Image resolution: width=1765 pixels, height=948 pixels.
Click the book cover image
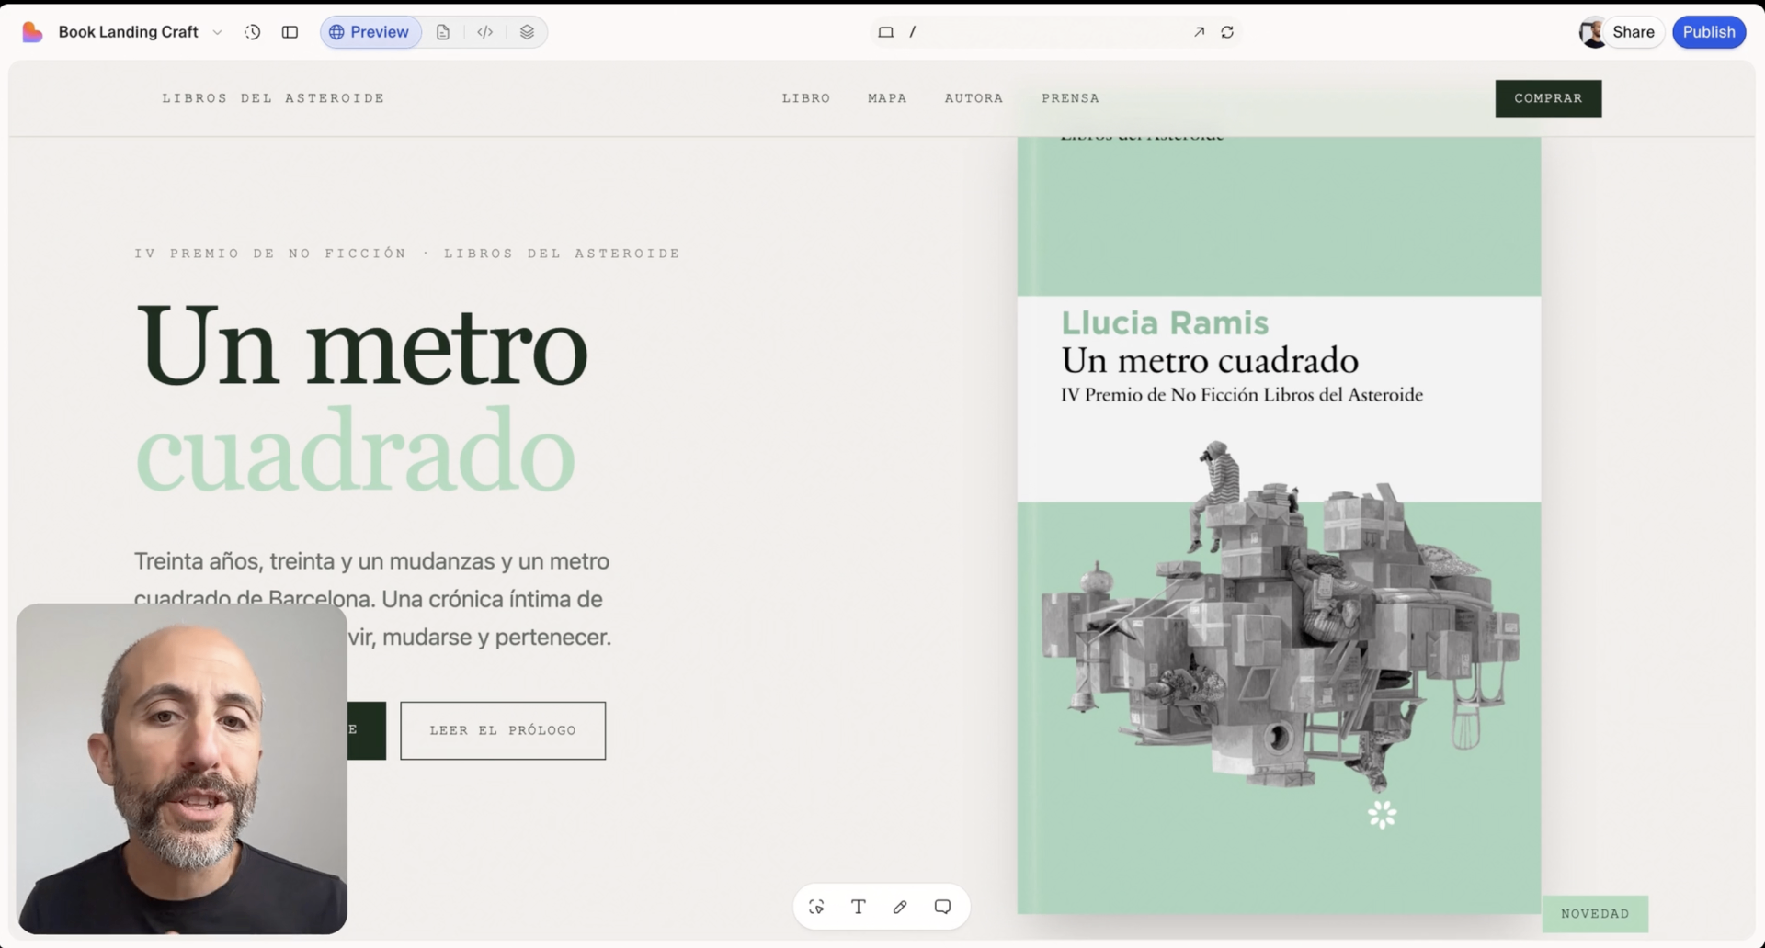click(1279, 524)
